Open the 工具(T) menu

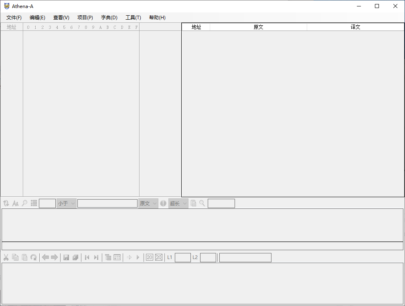(x=133, y=17)
